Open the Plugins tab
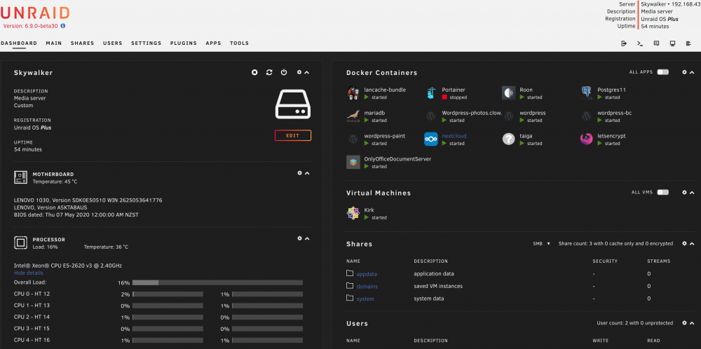The width and height of the screenshot is (701, 349). [x=183, y=43]
